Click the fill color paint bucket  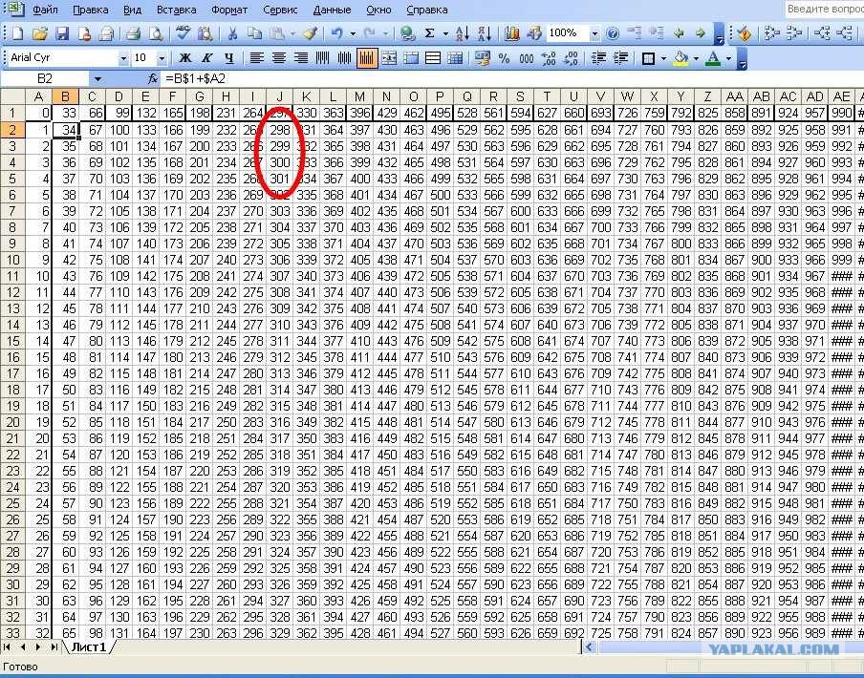679,58
